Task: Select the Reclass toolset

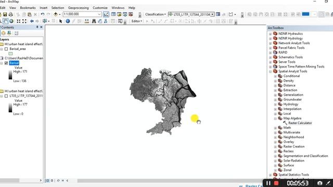Action: tap(288, 151)
